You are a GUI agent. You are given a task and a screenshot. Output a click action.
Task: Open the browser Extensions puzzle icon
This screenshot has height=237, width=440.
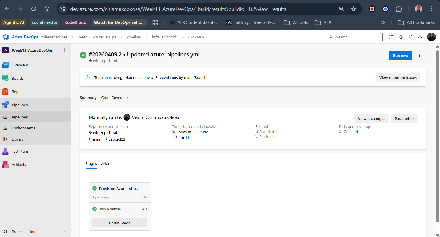click(x=399, y=9)
